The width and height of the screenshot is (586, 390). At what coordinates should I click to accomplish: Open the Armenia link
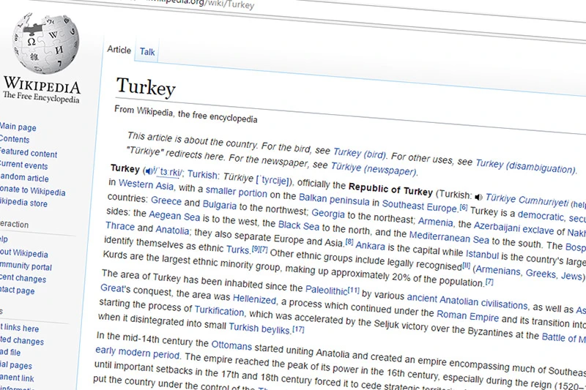click(x=435, y=222)
